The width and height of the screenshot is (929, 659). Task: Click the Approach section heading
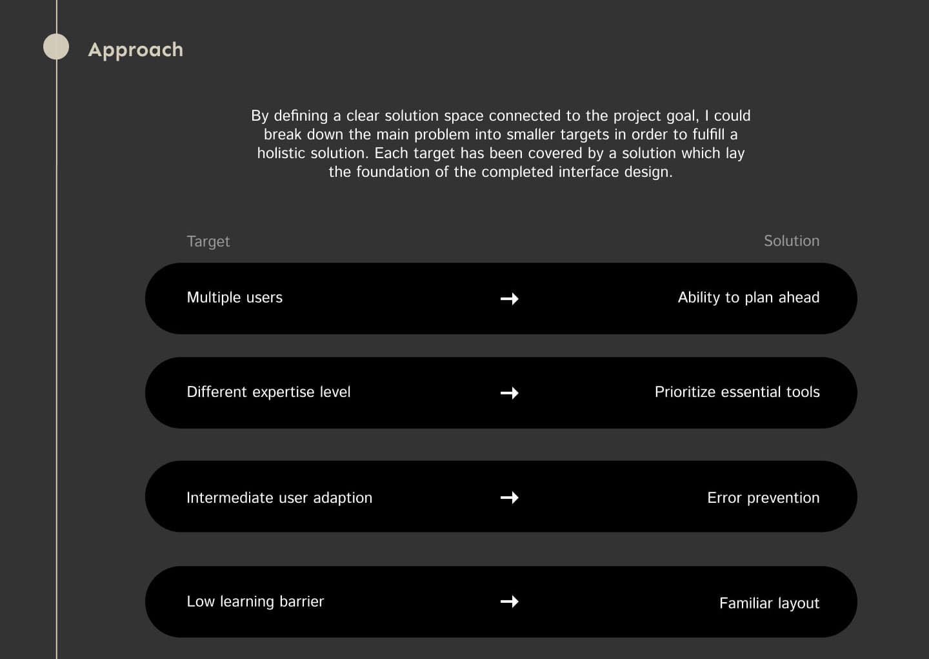[x=135, y=50]
